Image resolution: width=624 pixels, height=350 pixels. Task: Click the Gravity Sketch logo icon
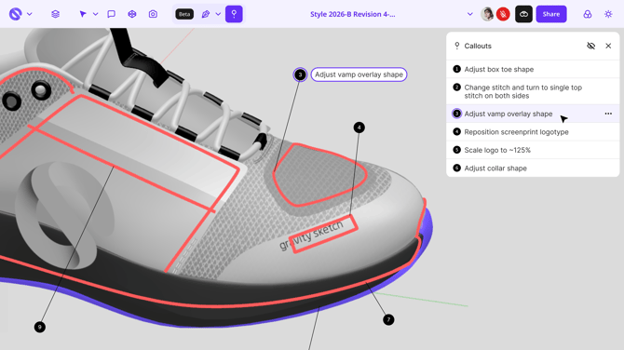coord(15,14)
